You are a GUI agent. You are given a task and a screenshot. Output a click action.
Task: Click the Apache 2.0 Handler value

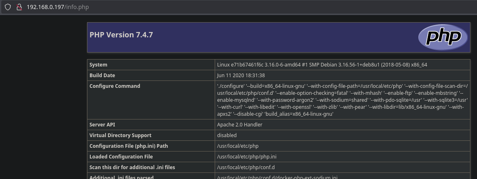(239, 124)
